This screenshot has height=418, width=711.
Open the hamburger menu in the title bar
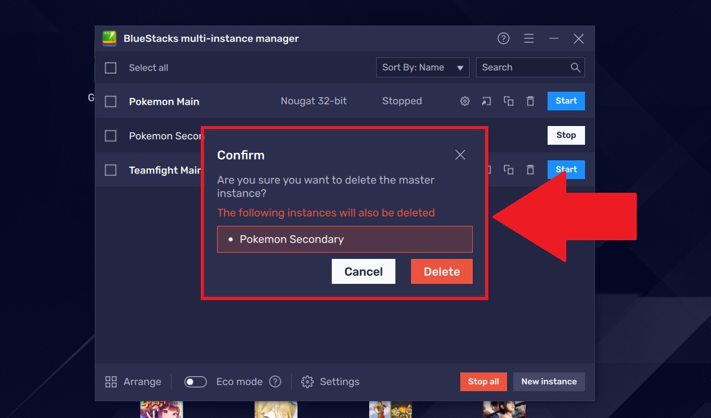pos(529,38)
